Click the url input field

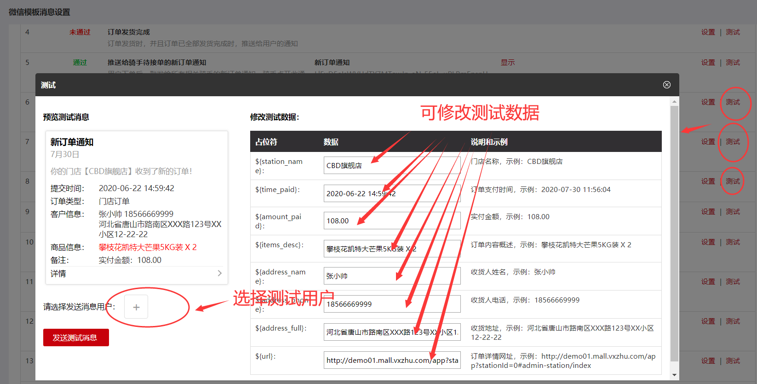tap(392, 360)
